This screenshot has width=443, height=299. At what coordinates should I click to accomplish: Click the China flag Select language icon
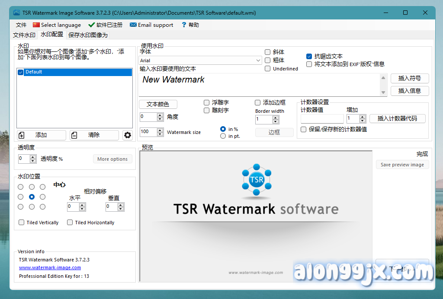pyautogui.click(x=36, y=25)
